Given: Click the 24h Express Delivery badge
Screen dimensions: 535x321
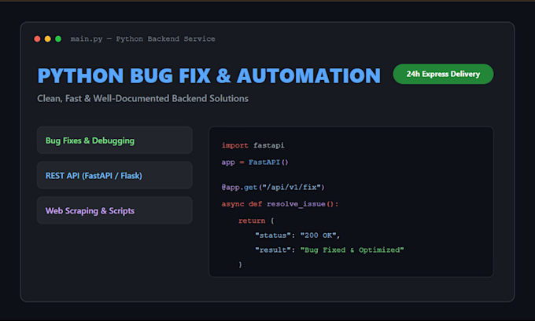Looking at the screenshot, I should [443, 74].
